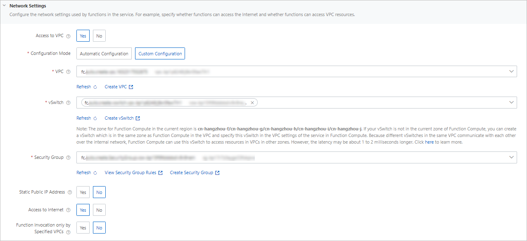Image resolution: width=527 pixels, height=241 pixels.
Task: Select Yes for Access to VPC
Action: coord(83,36)
